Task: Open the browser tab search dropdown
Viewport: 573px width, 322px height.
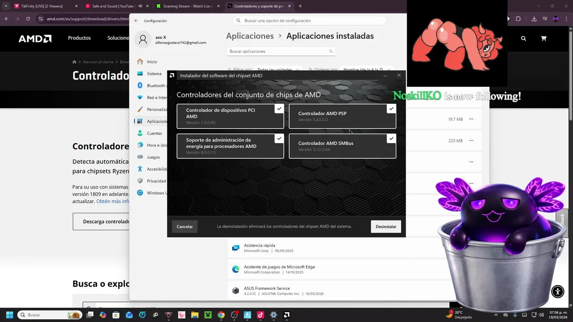Action: (x=6, y=6)
